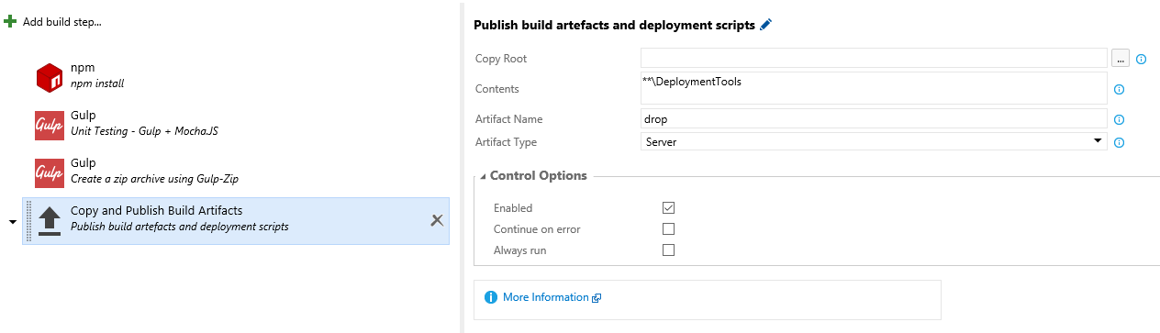1160x333 pixels.
Task: Select the Gulp Unit Testing step icon
Action: coord(50,125)
